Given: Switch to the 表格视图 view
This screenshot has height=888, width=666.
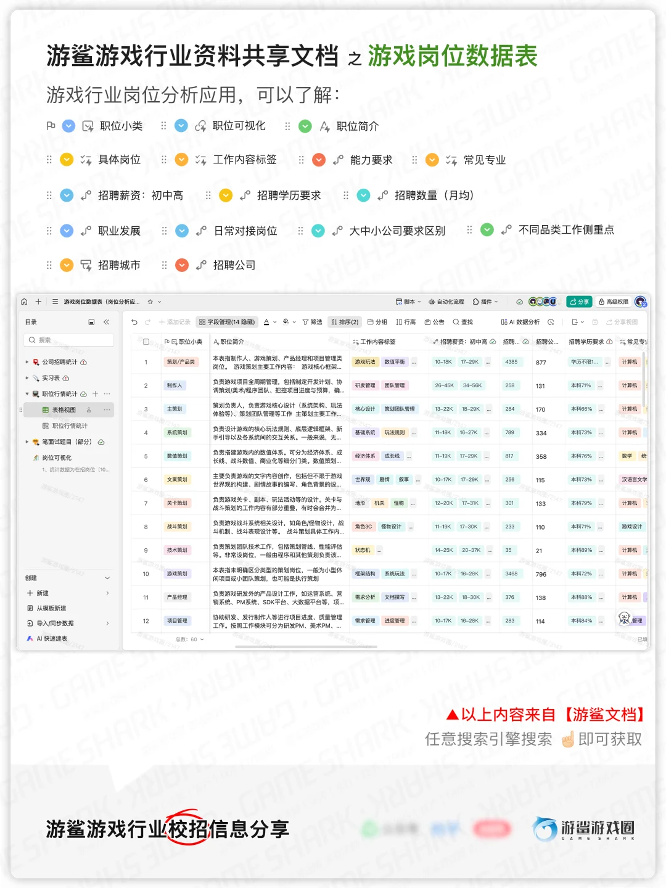Looking at the screenshot, I should click(64, 409).
